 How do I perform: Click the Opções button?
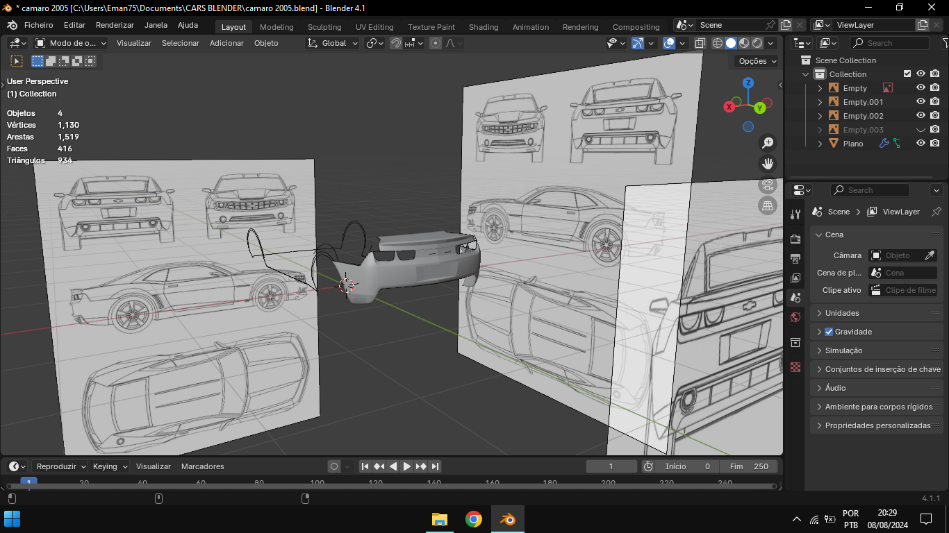[x=757, y=61]
